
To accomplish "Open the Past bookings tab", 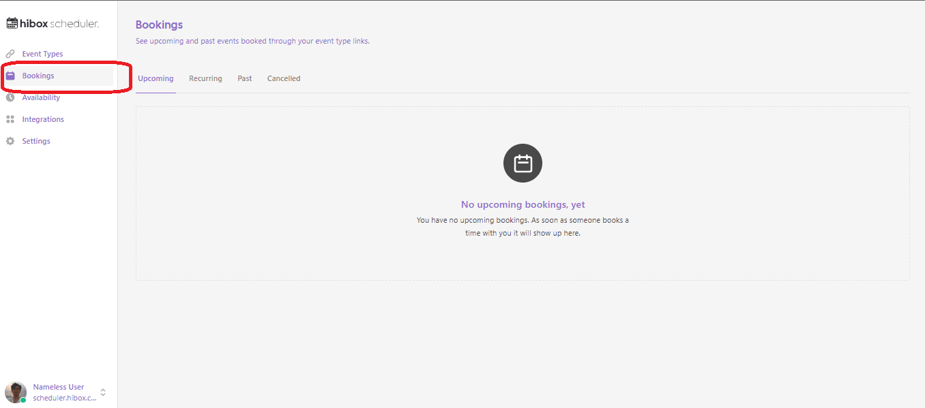I will pyautogui.click(x=244, y=78).
